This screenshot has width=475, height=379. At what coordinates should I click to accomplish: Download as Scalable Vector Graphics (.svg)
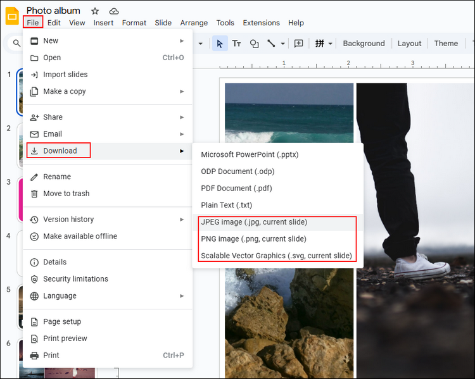(x=278, y=256)
